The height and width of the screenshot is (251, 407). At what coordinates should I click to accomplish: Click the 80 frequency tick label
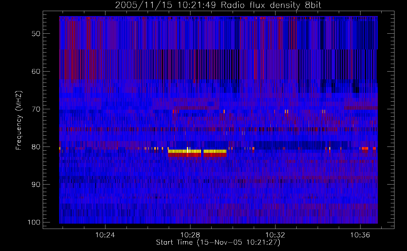click(36, 147)
